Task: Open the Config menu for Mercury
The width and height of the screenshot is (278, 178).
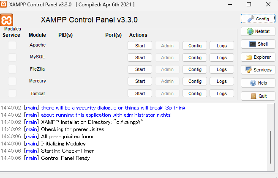Action: point(195,81)
